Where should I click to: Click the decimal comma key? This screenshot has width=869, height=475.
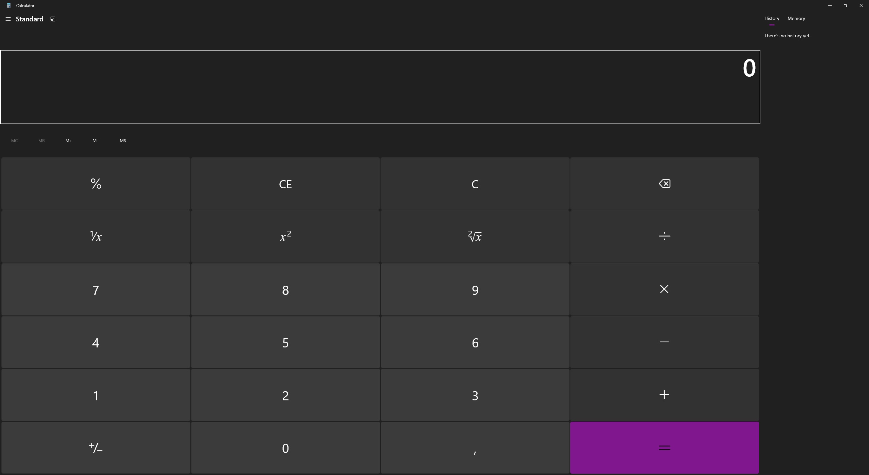pyautogui.click(x=475, y=448)
